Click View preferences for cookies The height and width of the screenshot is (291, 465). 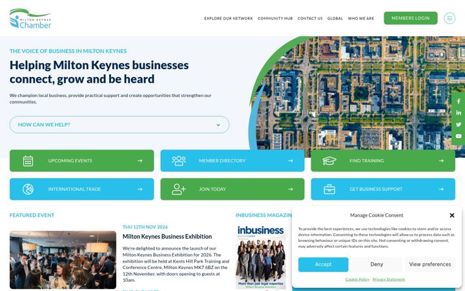(430, 264)
